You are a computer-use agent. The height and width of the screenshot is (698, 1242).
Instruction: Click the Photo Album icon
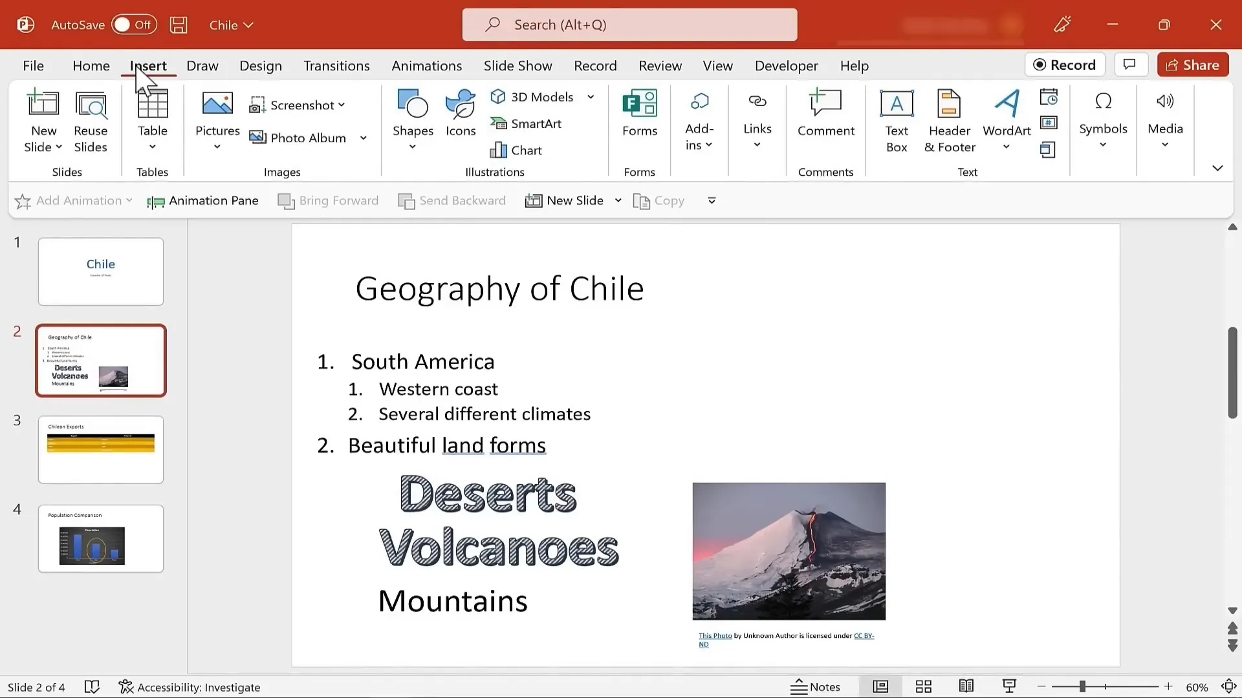(258, 138)
